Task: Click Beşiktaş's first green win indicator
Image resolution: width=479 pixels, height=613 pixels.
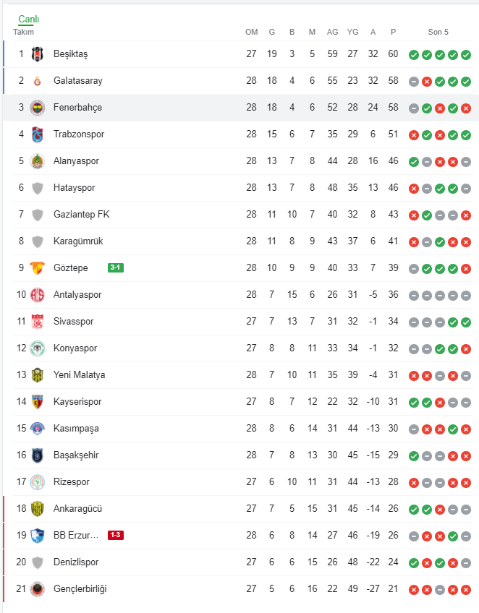Action: click(x=414, y=54)
